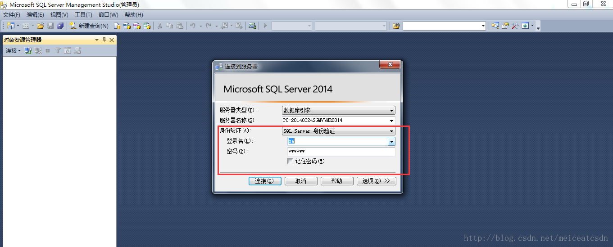Click the Save disk icon
This screenshot has height=247, width=613.
pos(50,26)
